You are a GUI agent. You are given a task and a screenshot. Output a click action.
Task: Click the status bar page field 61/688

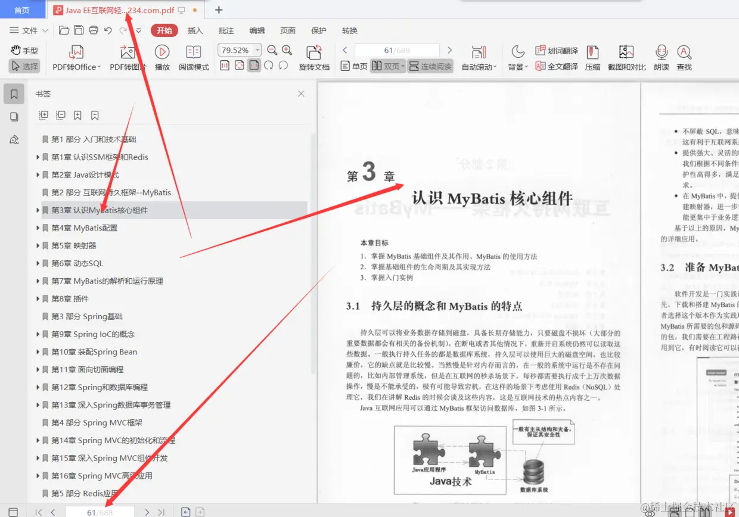[100, 512]
